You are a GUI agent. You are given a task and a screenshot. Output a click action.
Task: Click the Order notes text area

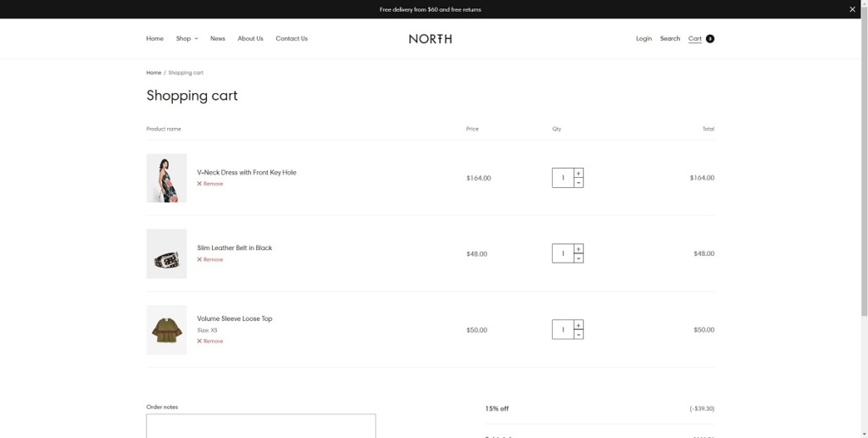(x=261, y=425)
